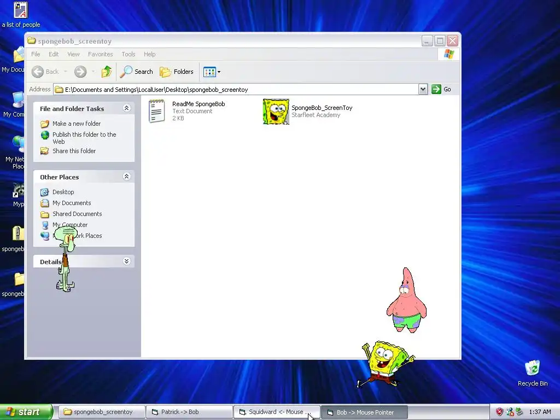Click the My Computer icon in Other Places
This screenshot has height=420, width=560.
point(45,225)
